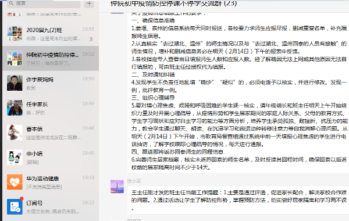Click 许宇辰妈妈 profile avatar
Image resolution: width=349 pixels, height=221 pixels.
(x=15, y=83)
